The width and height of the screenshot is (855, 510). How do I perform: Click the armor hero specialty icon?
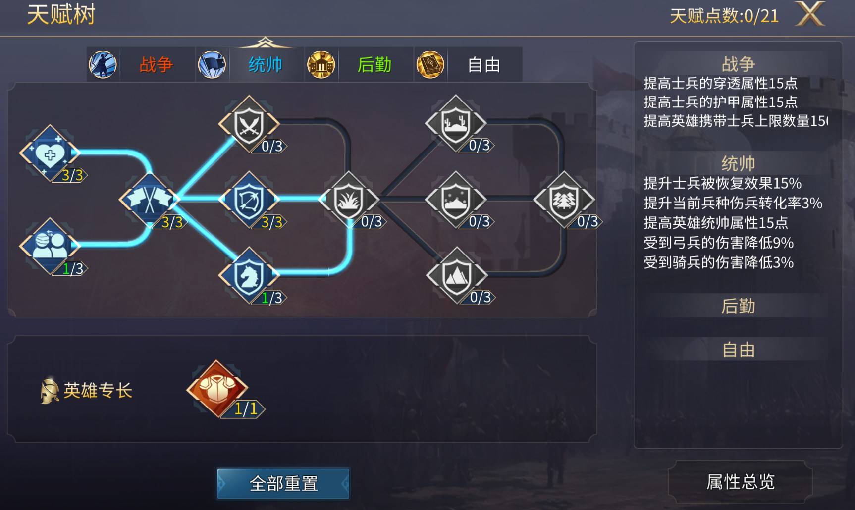pos(217,389)
